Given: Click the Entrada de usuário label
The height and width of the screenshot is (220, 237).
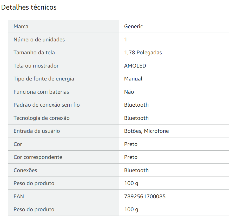Looking at the screenshot, I should click(37, 131).
